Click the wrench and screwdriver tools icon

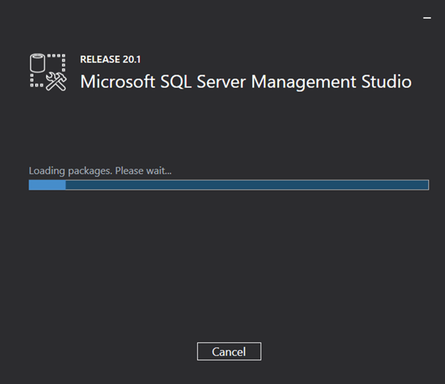[56, 80]
